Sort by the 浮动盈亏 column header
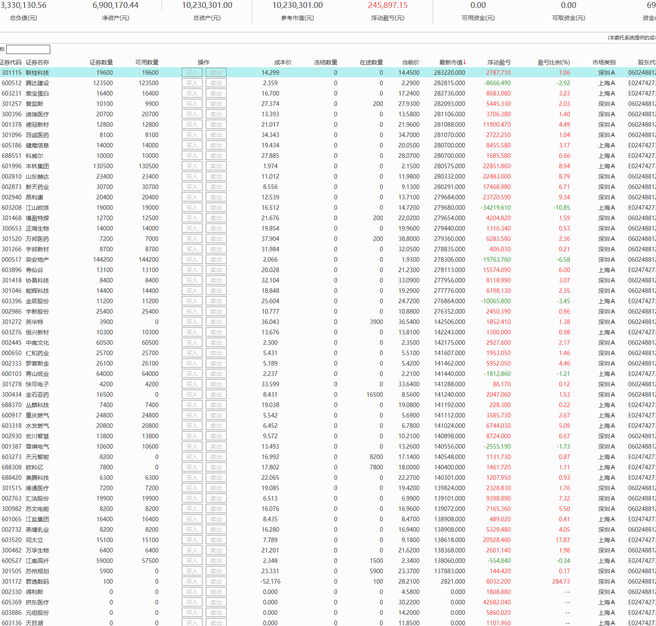 (x=499, y=62)
